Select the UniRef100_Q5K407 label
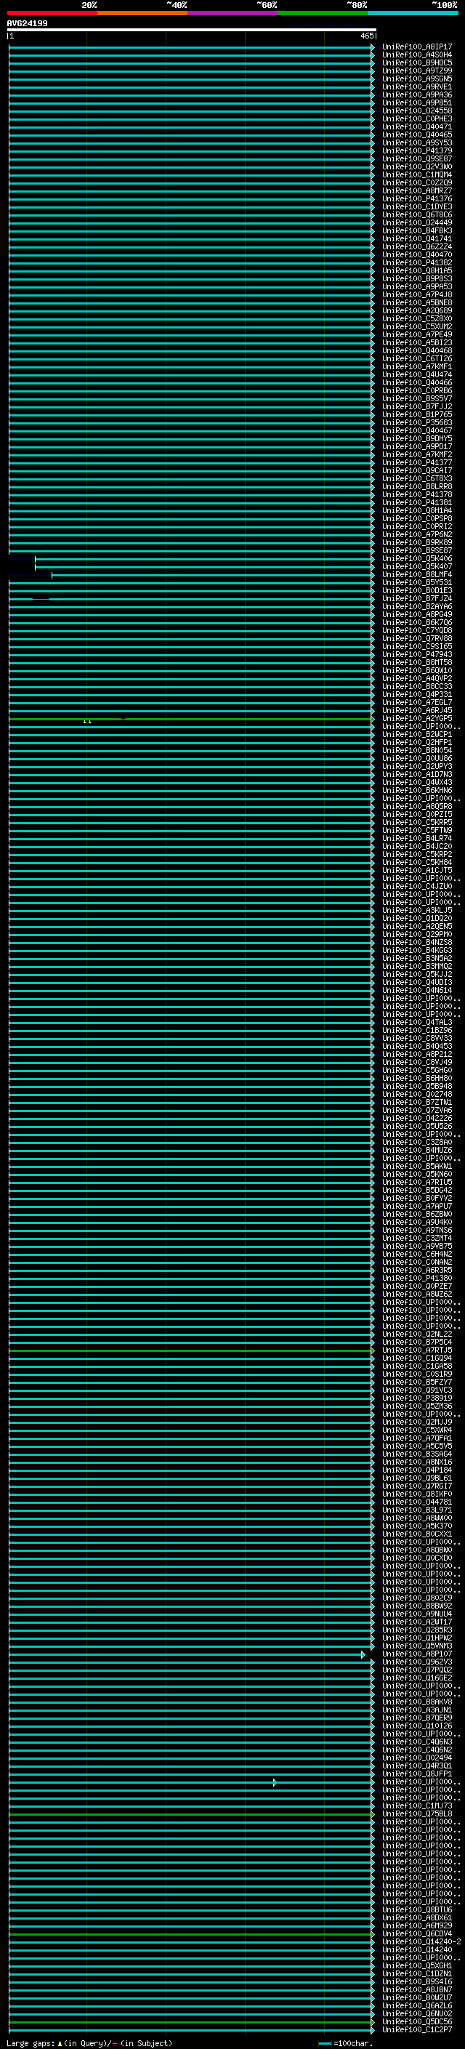 pyautogui.click(x=417, y=567)
